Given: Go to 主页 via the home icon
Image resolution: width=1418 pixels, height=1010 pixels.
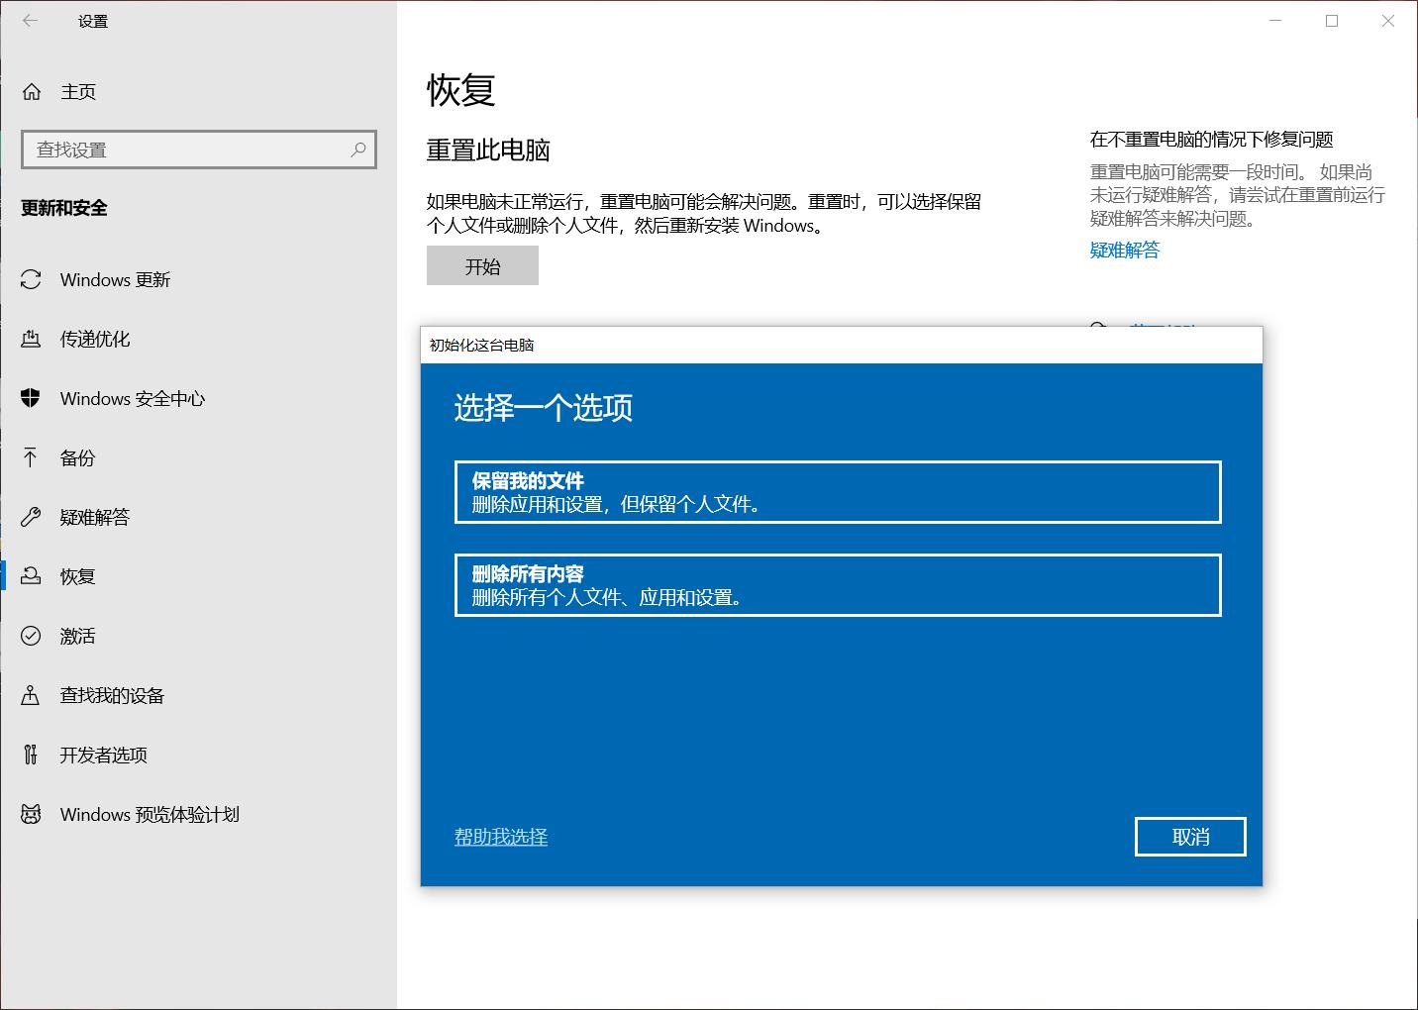Looking at the screenshot, I should [76, 91].
